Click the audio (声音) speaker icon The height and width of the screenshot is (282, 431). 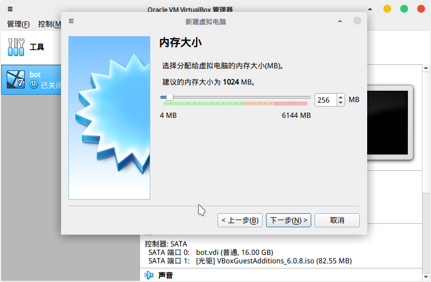(149, 275)
